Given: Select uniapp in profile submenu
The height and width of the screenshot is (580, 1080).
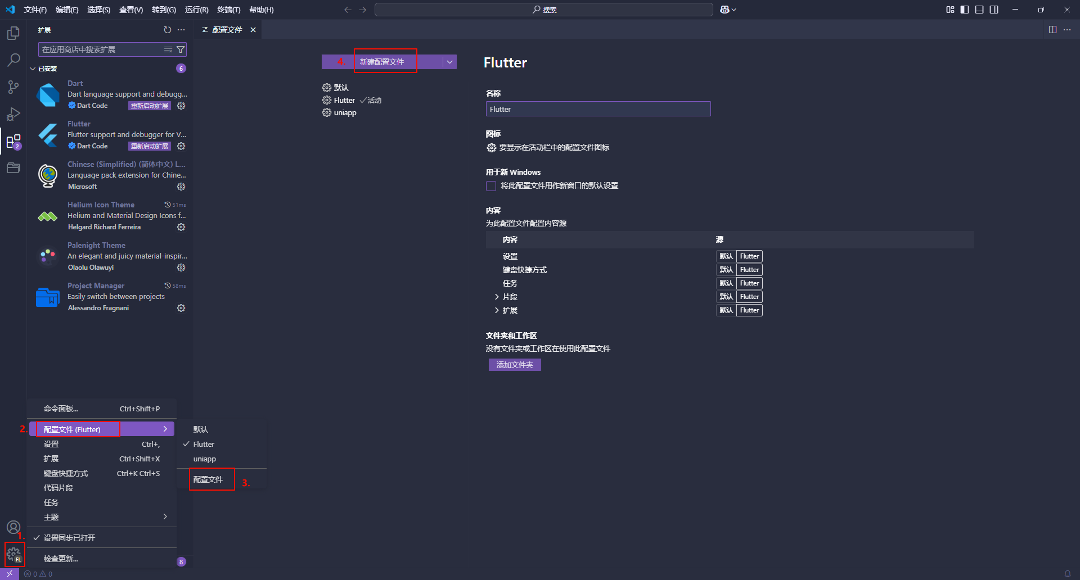Looking at the screenshot, I should pos(205,459).
